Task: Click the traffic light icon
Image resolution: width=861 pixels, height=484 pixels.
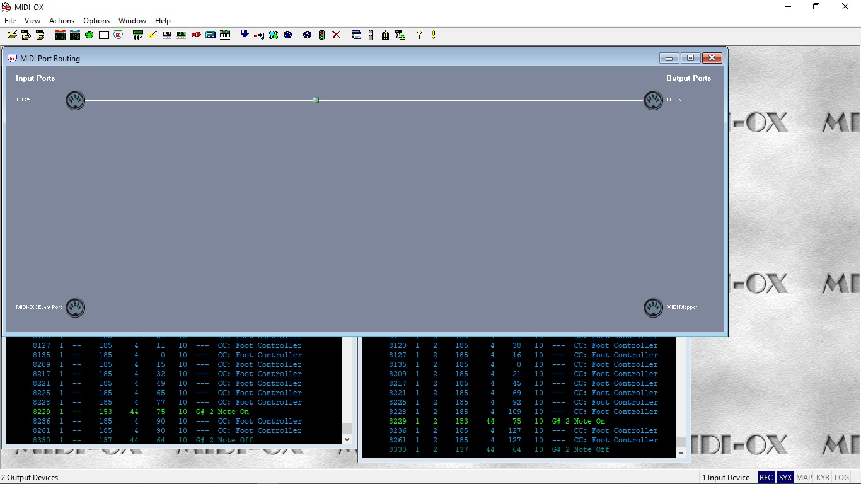Action: click(321, 35)
